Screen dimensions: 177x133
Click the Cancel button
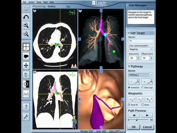point(147,127)
